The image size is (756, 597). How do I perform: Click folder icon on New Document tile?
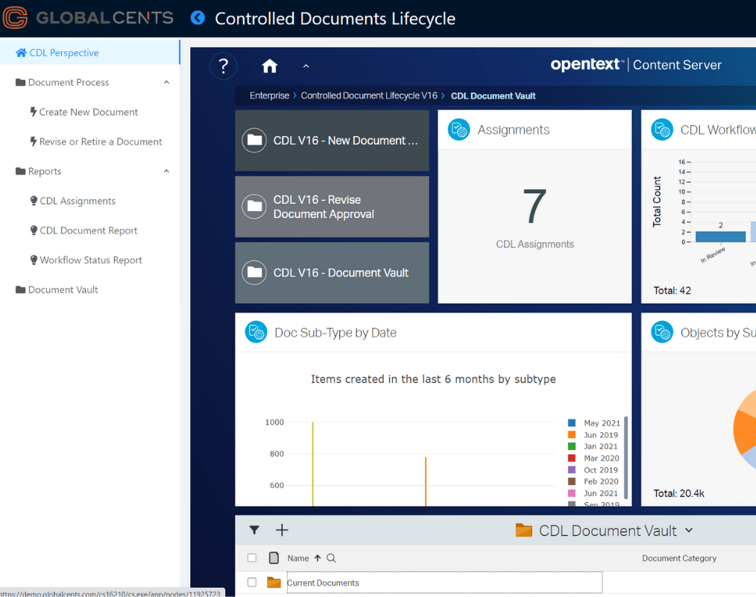(x=254, y=140)
